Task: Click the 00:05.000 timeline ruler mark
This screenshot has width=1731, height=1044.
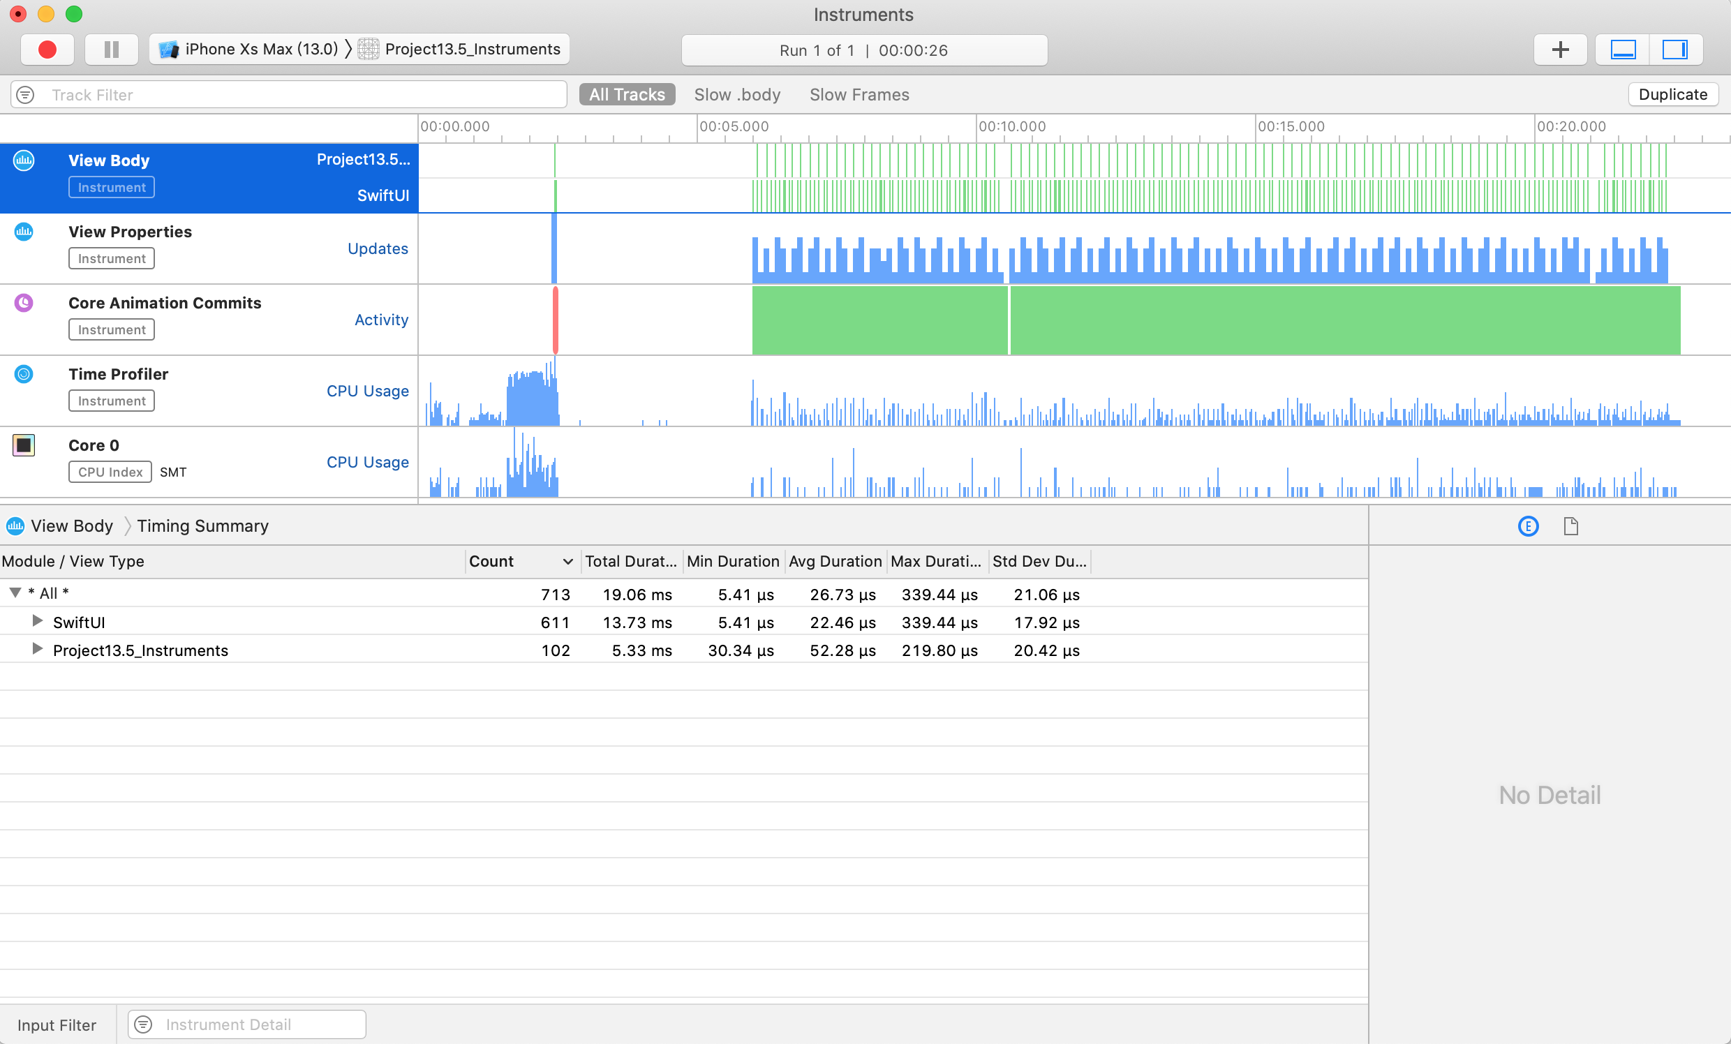Action: point(734,126)
